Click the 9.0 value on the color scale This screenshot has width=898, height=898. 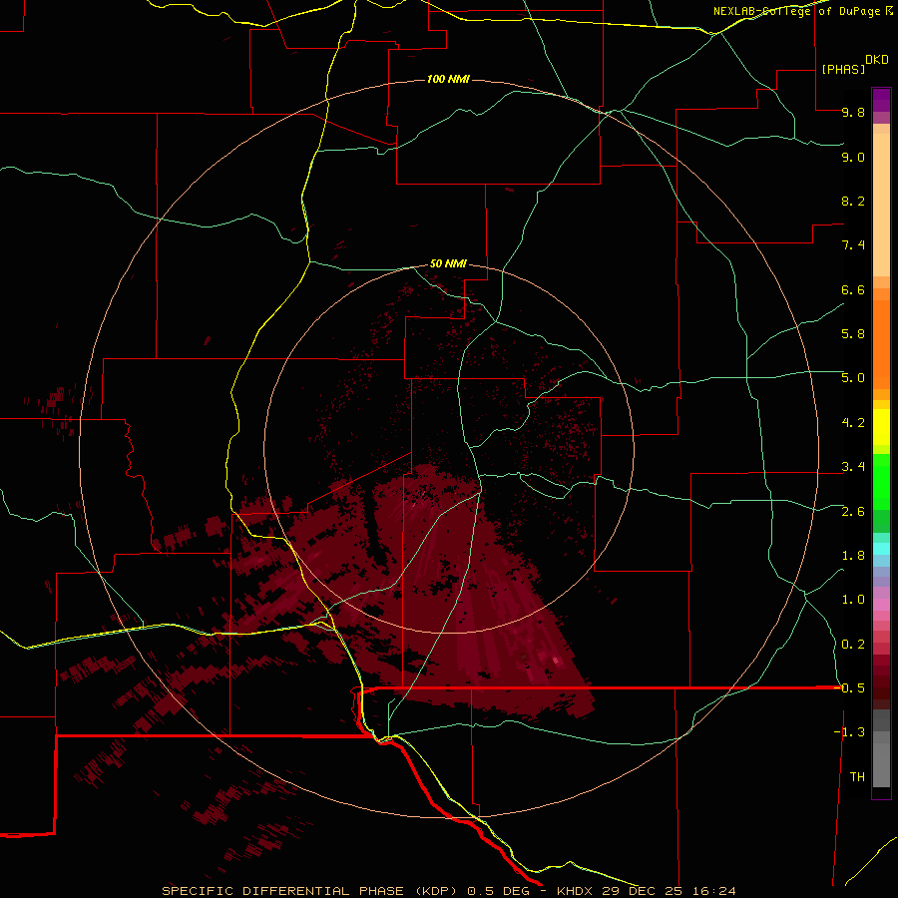pos(853,157)
